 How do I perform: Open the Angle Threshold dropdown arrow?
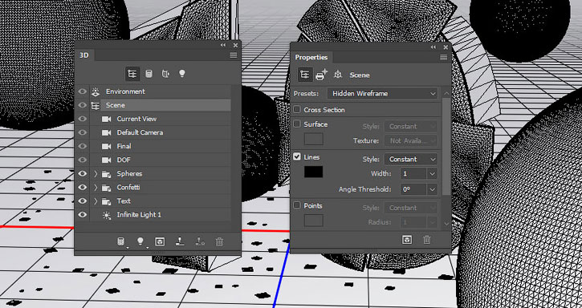point(433,189)
